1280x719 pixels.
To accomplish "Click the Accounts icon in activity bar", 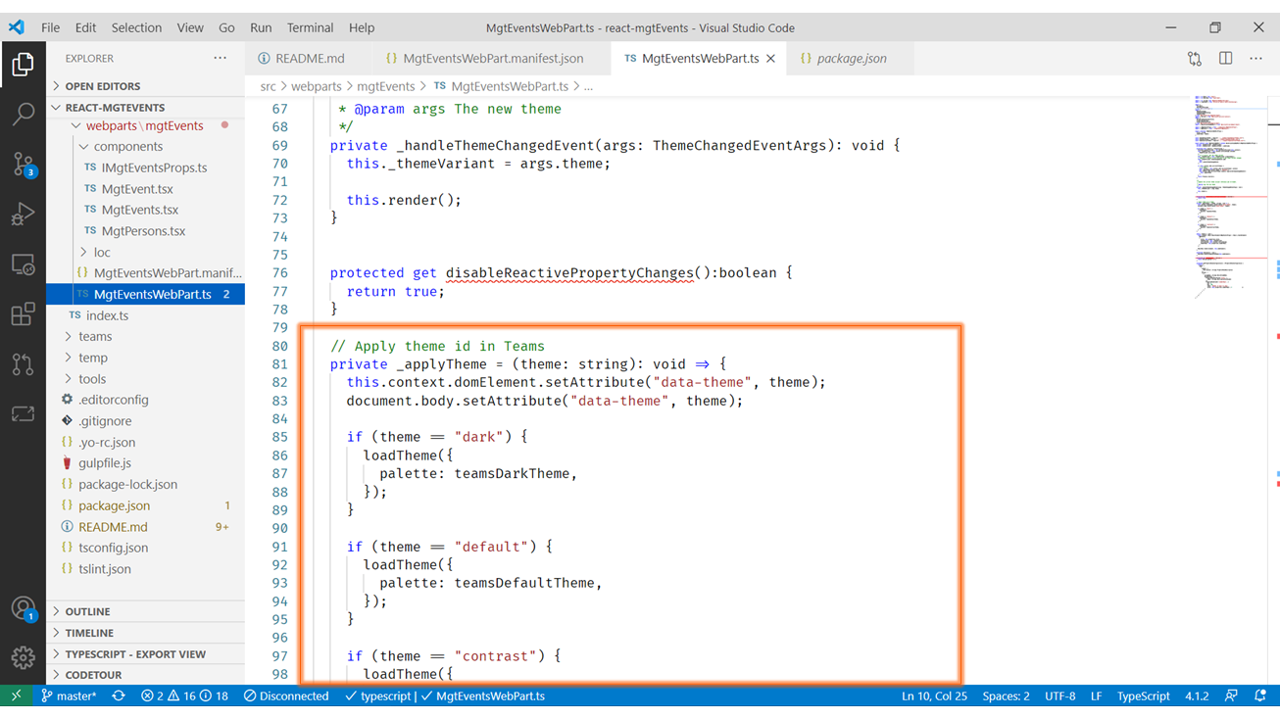I will point(23,608).
